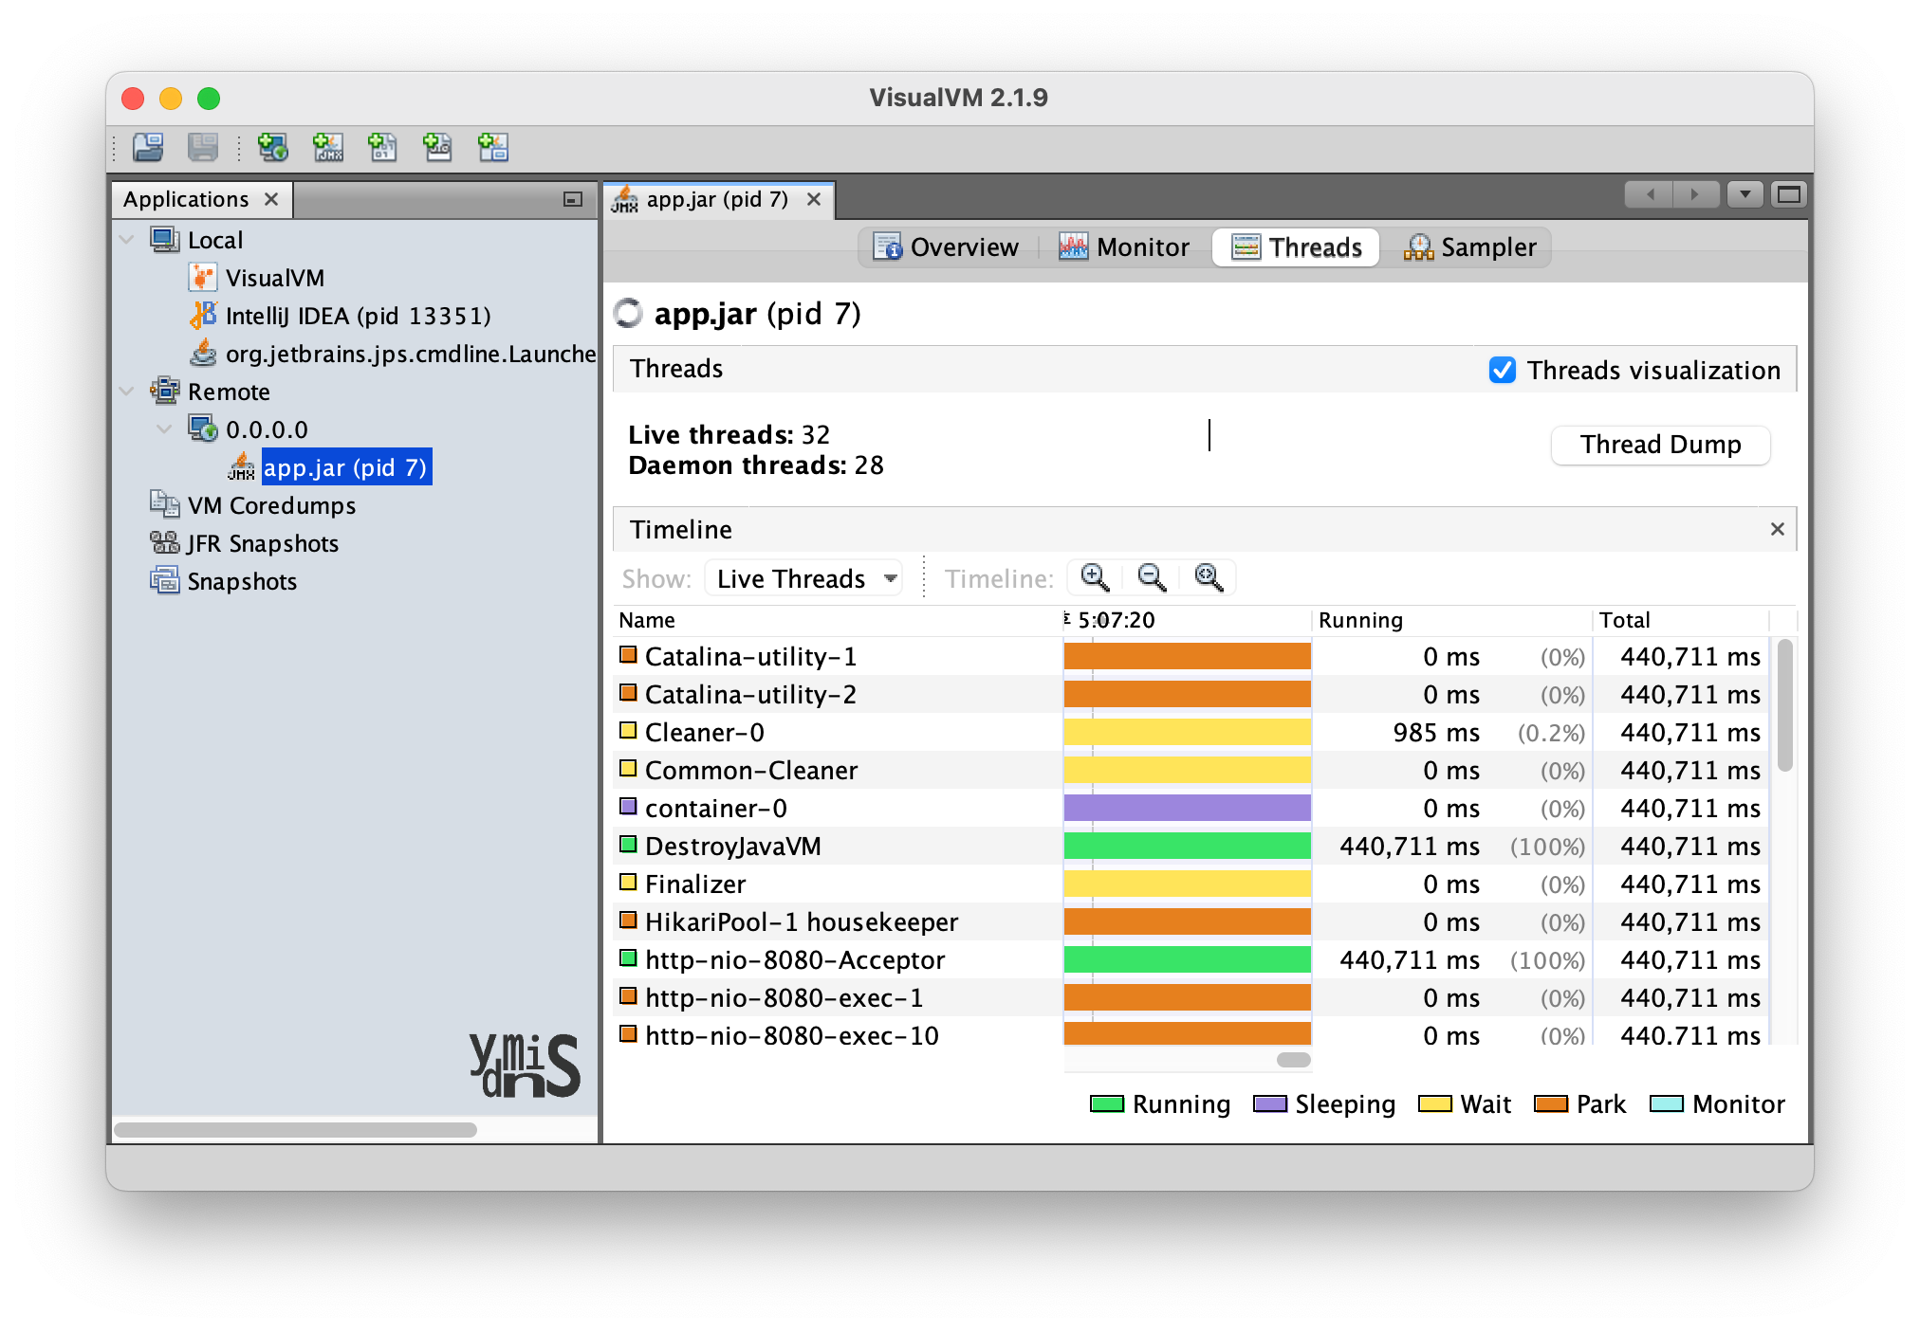
Task: Click the timeline fit-to-width zoom icon
Action: pyautogui.click(x=1209, y=577)
